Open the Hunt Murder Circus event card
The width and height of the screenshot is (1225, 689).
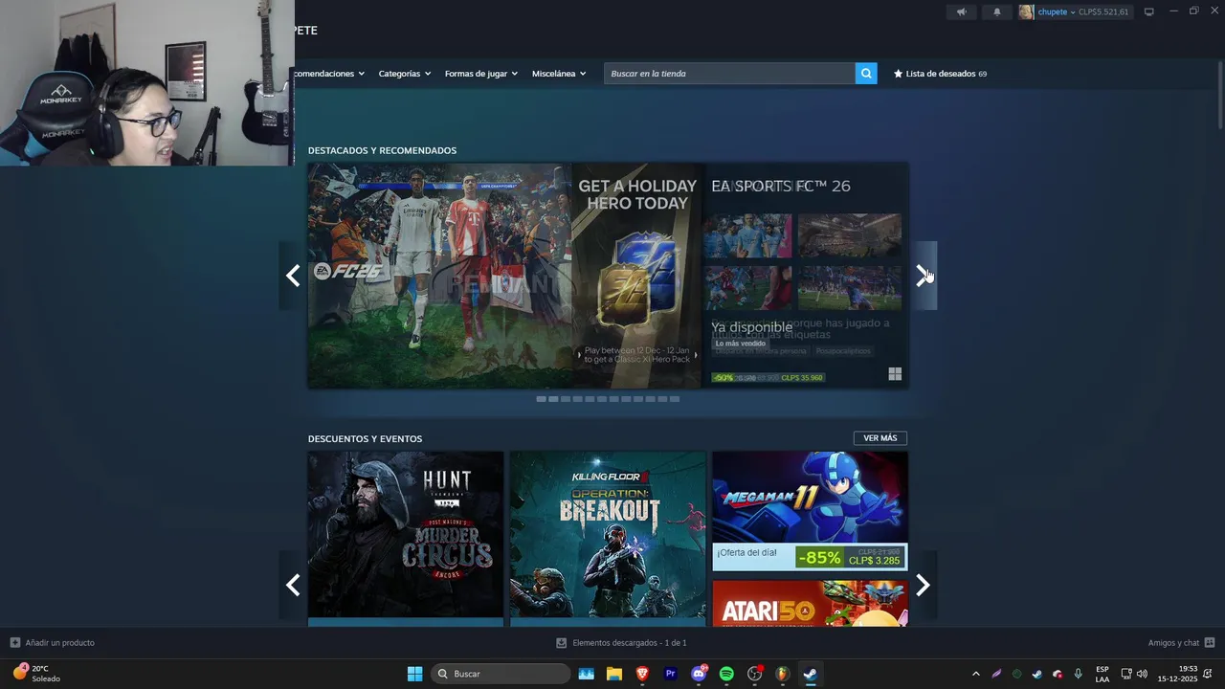(406, 539)
